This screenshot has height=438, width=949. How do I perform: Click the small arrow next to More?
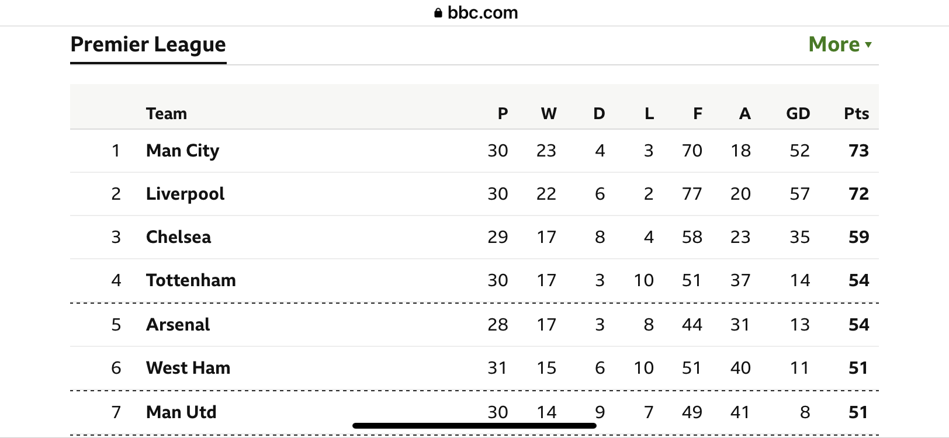click(868, 45)
